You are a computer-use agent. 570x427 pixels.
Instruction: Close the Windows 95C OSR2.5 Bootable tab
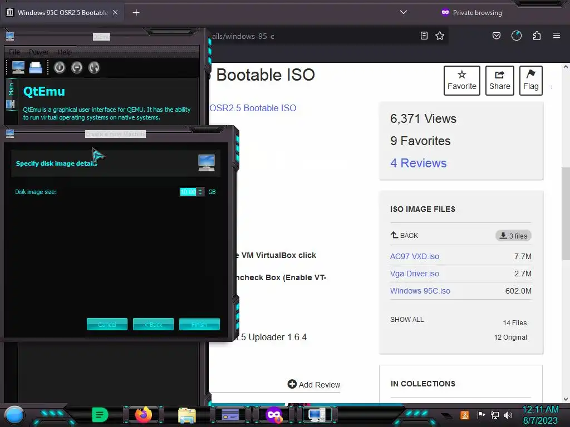115,12
